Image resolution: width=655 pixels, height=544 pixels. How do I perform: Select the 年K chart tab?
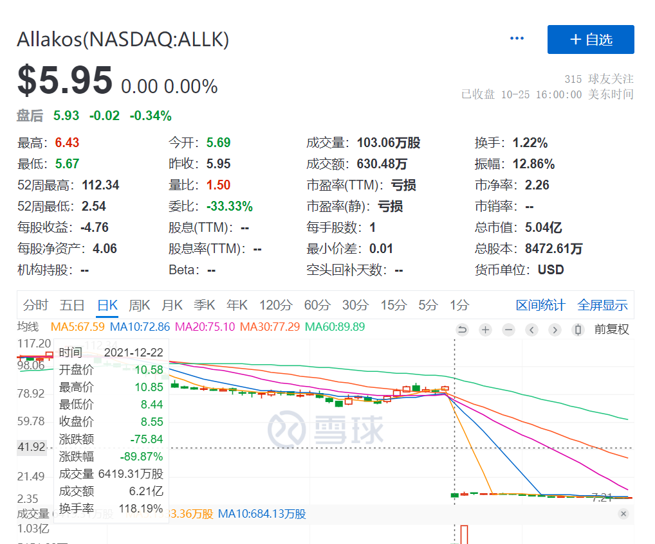point(237,305)
